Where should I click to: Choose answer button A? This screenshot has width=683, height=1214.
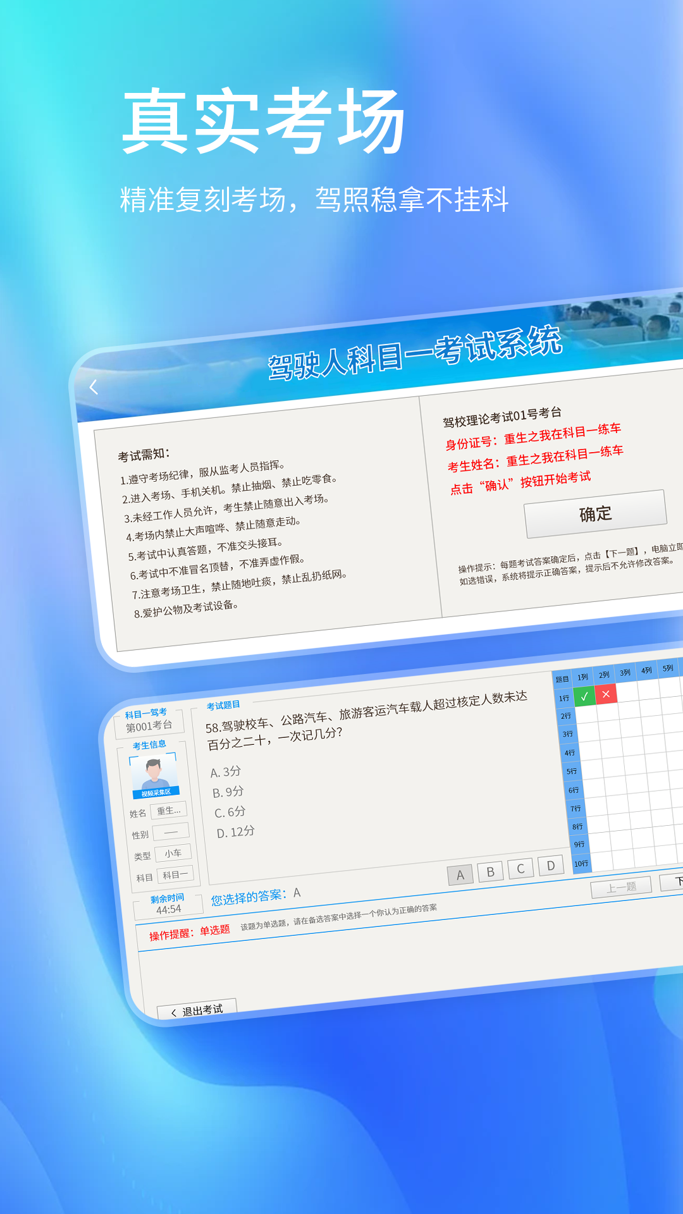pyautogui.click(x=460, y=875)
